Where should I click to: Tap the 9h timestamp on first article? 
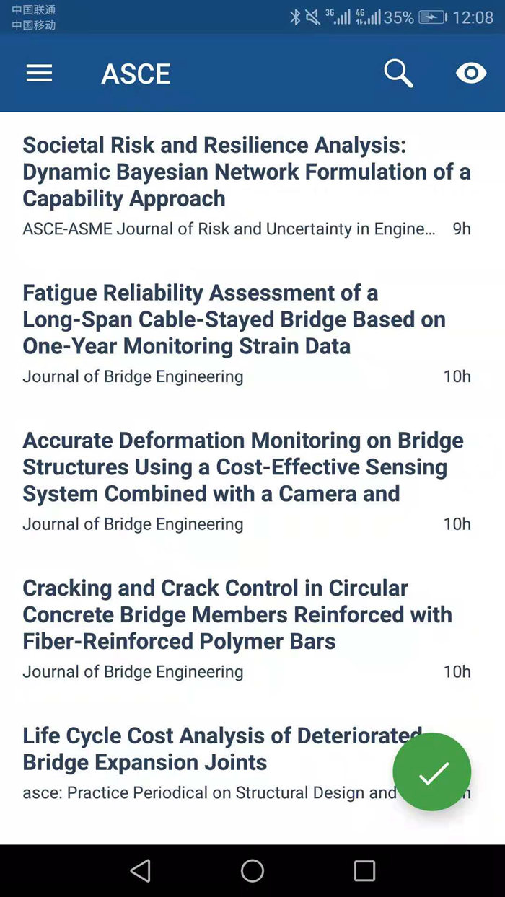tap(462, 229)
